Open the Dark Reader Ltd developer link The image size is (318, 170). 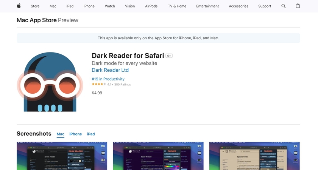click(110, 70)
